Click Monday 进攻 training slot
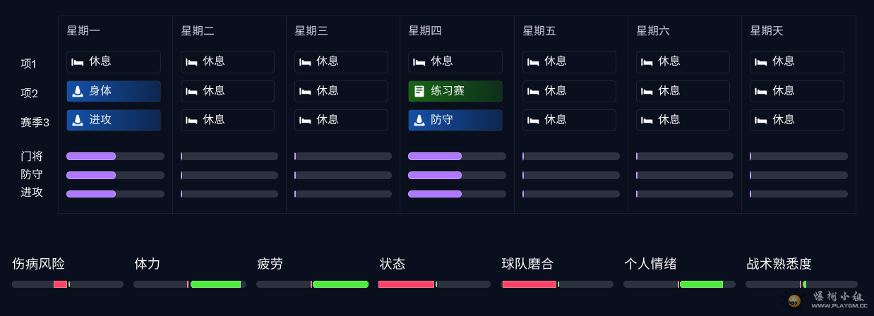Screen dimensions: 874x316 (114, 120)
